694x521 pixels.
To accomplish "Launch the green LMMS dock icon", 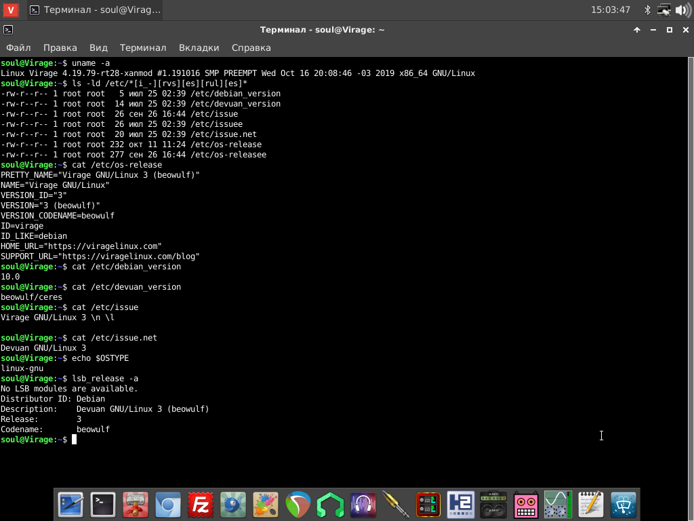I will 331,505.
